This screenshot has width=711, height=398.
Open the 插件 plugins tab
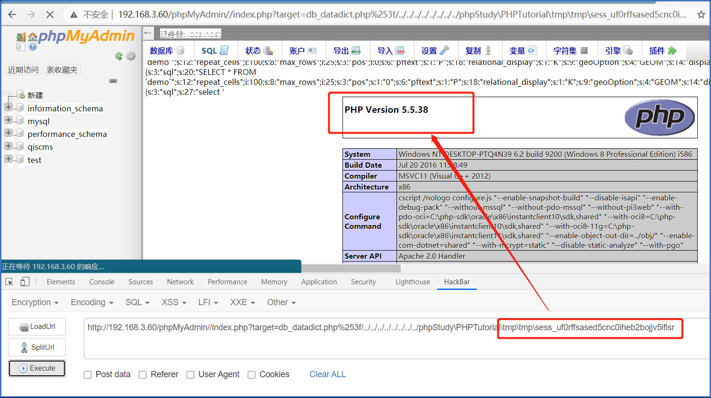click(663, 51)
